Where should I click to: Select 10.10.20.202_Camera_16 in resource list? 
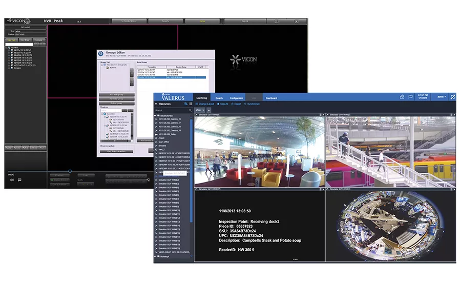(170, 119)
